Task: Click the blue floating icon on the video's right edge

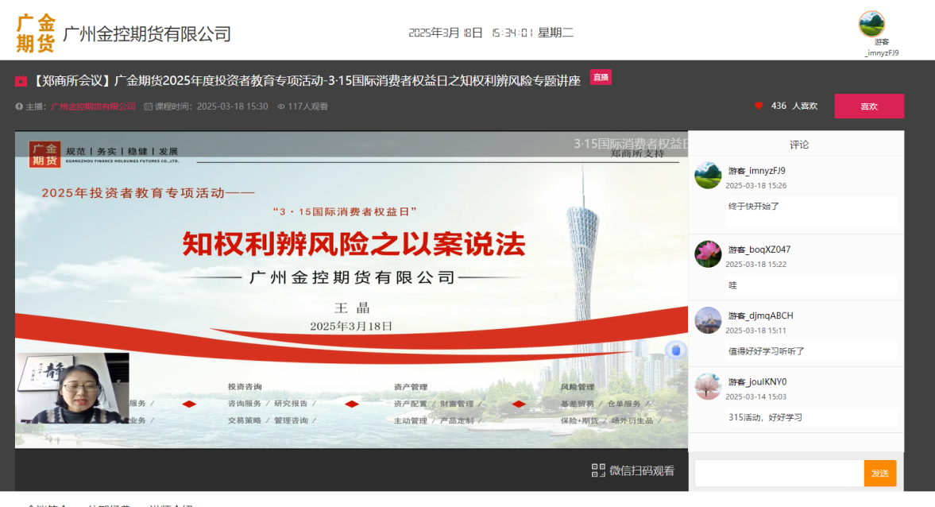Action: [675, 350]
